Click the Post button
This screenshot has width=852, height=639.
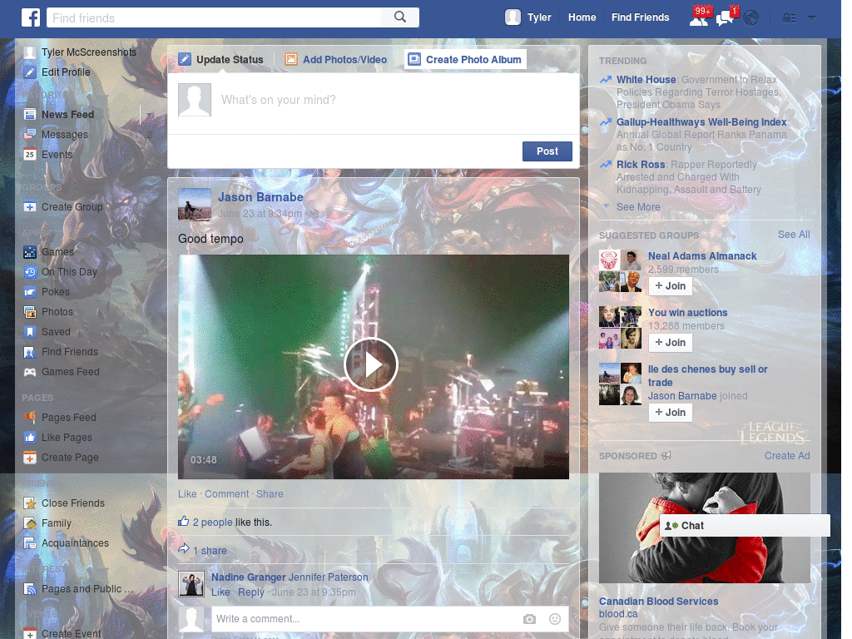[547, 151]
